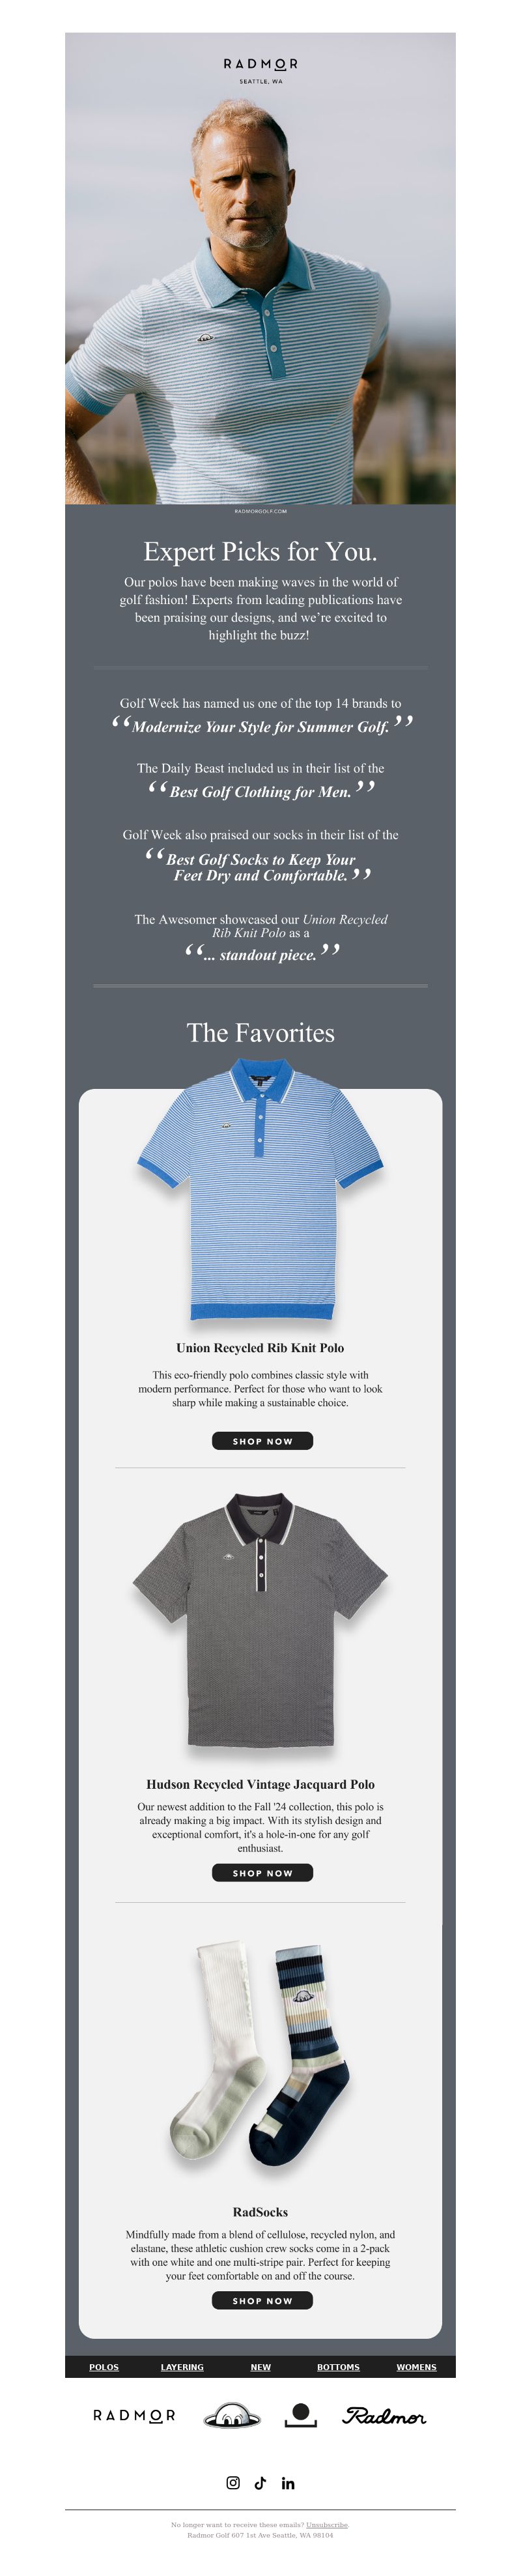Open the BOTTOMS navigation link
Image resolution: width=521 pixels, height=2576 pixels.
(338, 2367)
